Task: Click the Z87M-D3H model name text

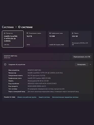Action: click(x=7, y=58)
